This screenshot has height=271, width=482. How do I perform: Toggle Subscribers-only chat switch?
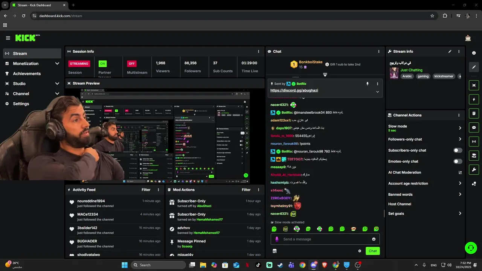click(458, 150)
